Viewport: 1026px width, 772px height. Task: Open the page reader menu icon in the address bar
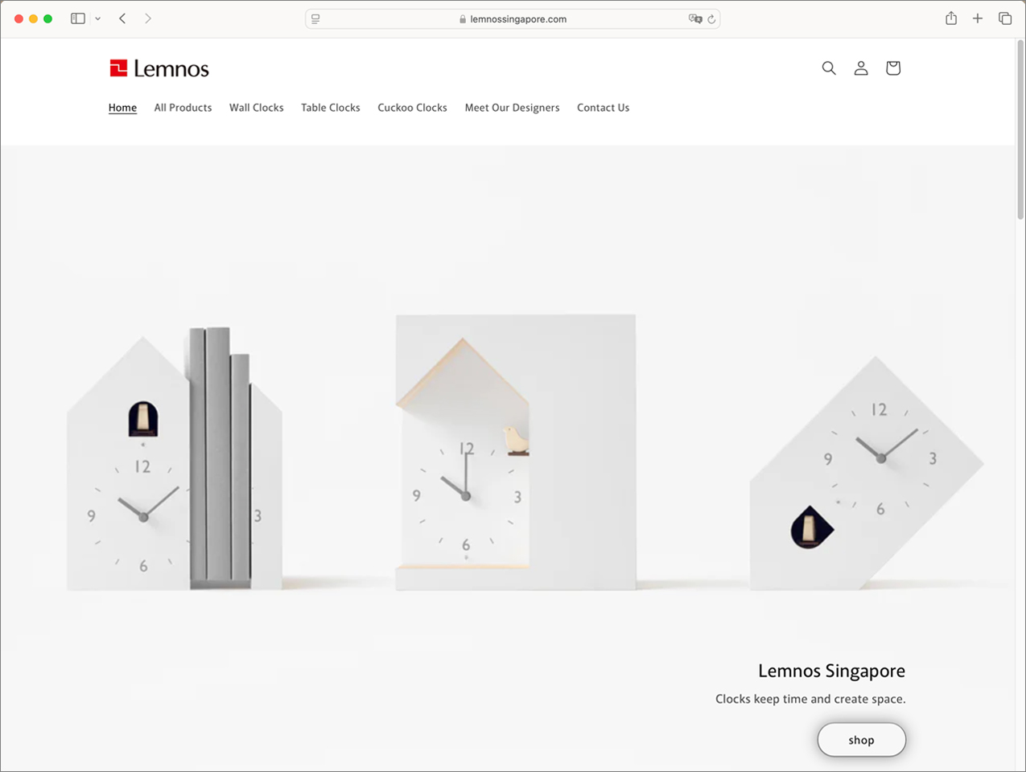pos(315,18)
